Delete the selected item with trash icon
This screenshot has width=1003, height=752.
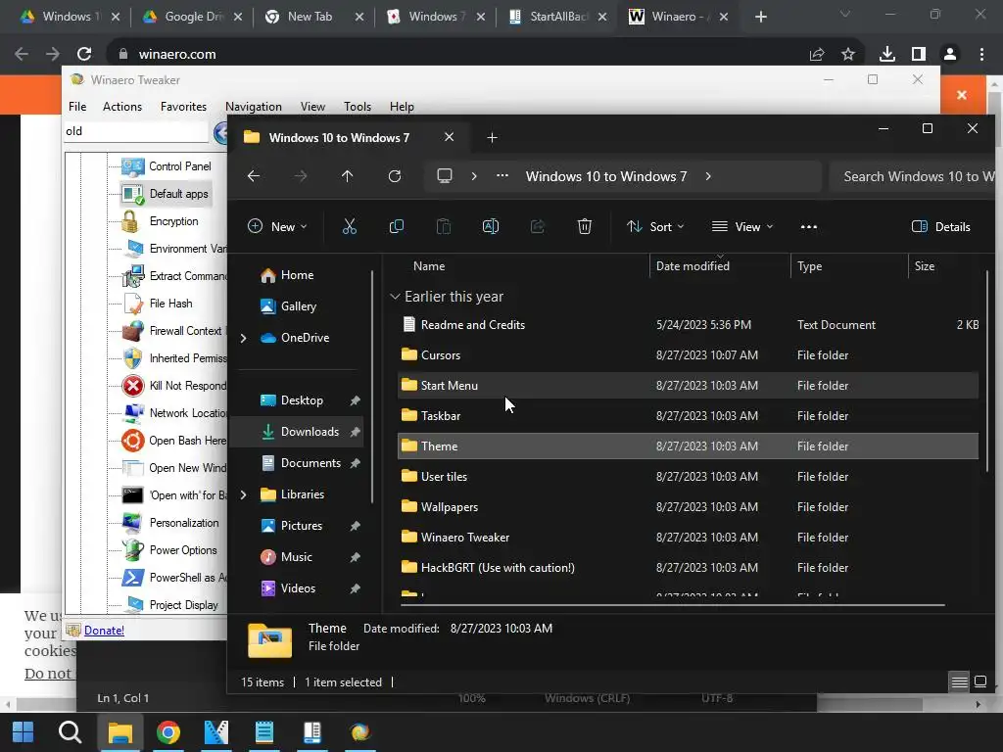coord(585,226)
